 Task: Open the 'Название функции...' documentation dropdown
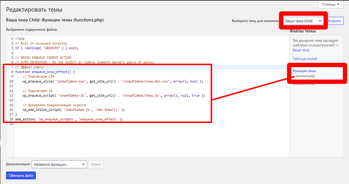(59, 164)
